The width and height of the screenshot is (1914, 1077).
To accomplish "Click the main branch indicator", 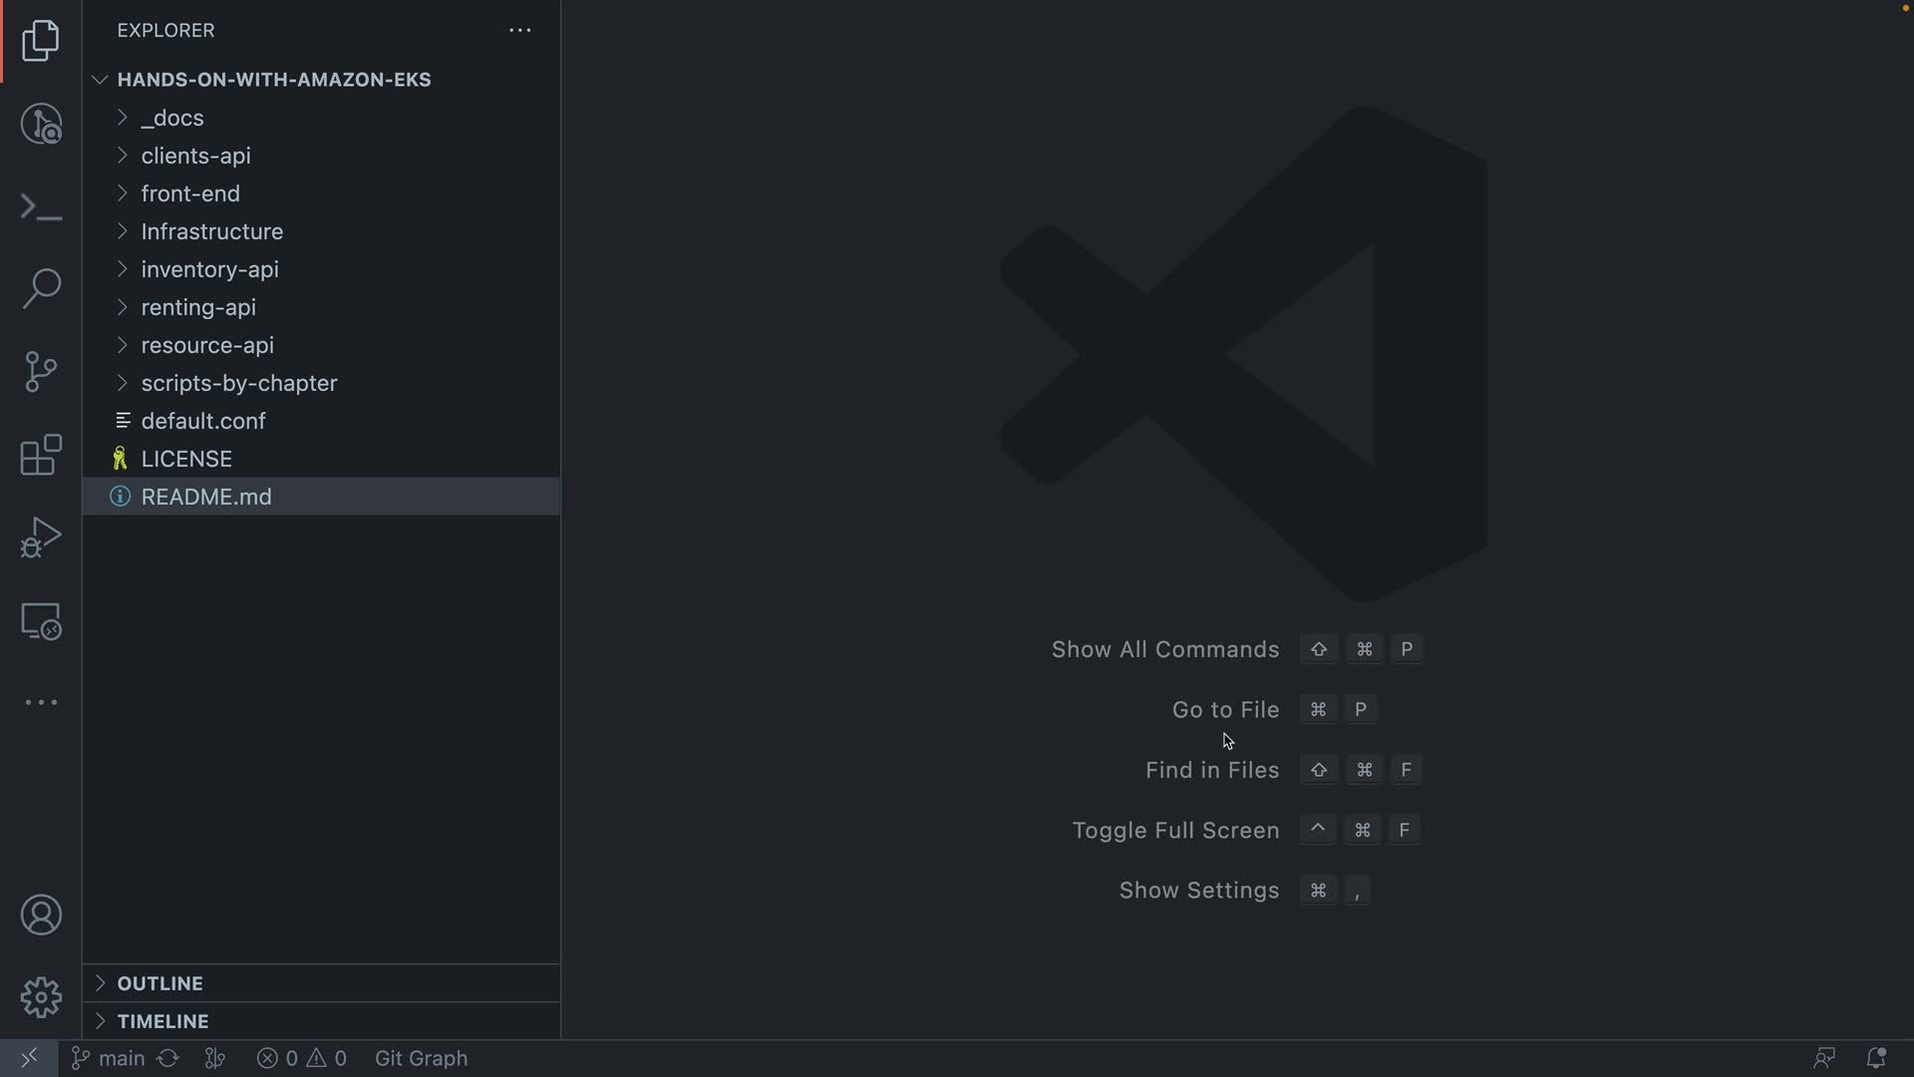I will coord(109,1058).
